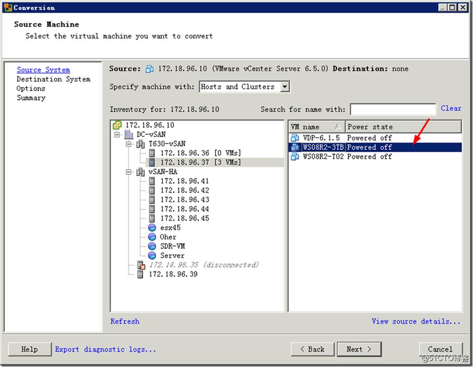Collapse the vSAN-HA cluster node
473x367 pixels.
click(129, 172)
